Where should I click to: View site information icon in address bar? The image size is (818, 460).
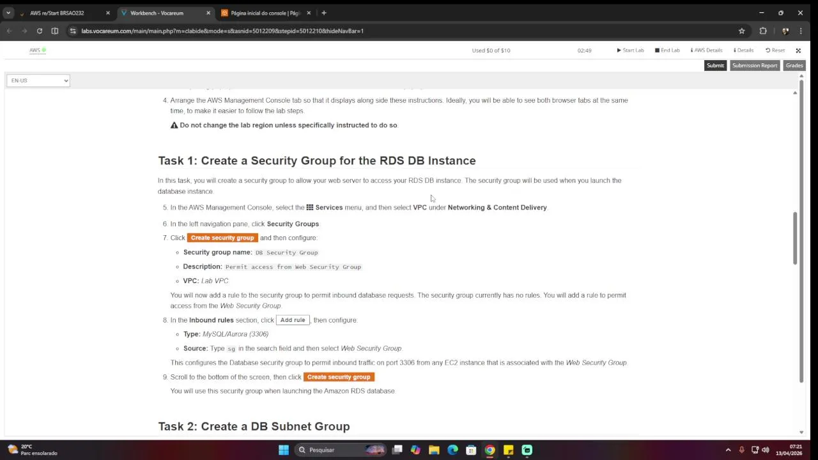[73, 31]
